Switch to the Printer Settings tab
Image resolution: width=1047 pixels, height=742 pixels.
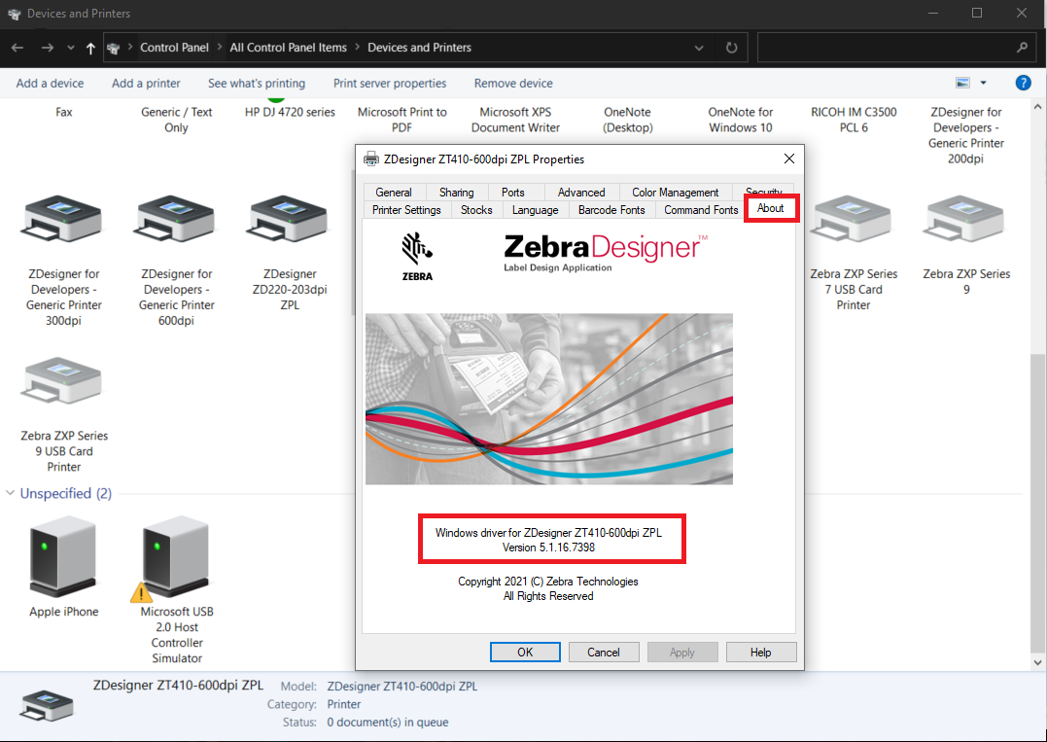coord(406,210)
